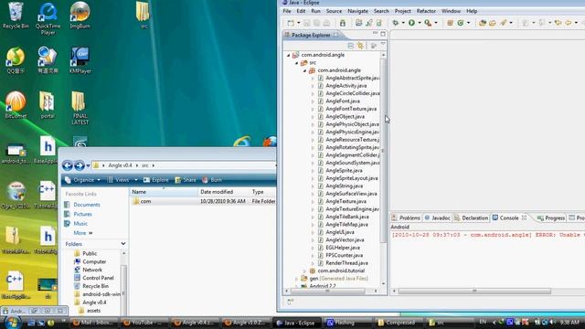Switch to the Declaration tab

pos(472,218)
